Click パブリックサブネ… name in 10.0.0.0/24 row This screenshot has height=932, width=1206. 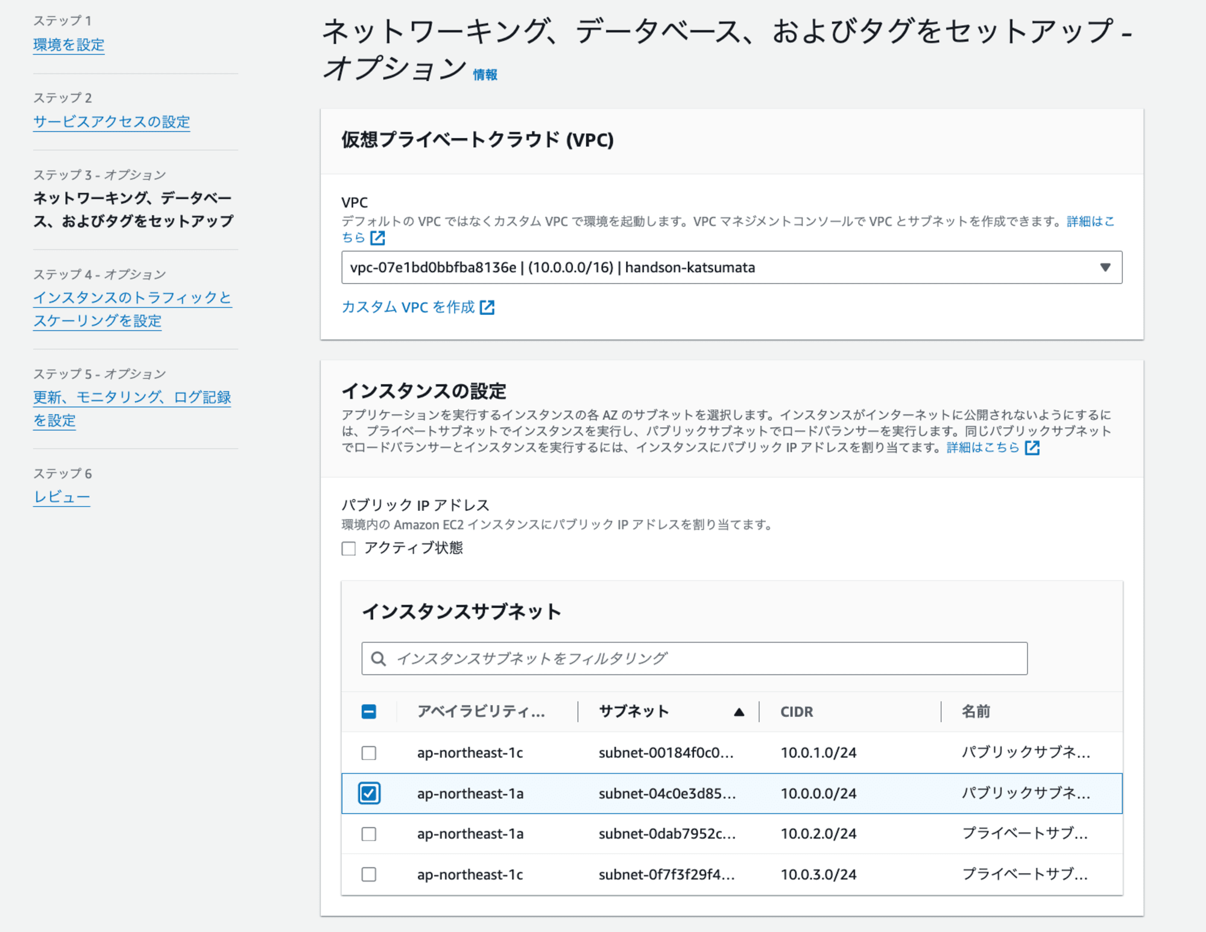(1026, 793)
